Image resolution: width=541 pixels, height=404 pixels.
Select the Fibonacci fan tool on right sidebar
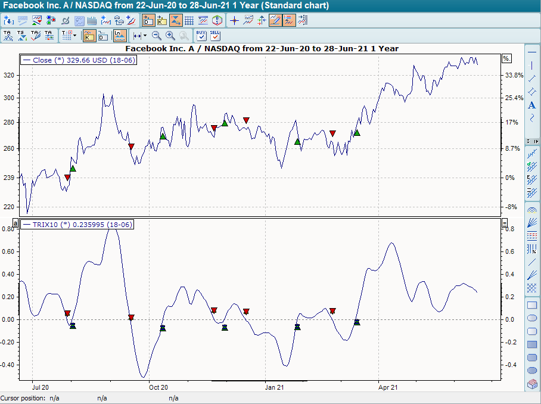(532, 223)
